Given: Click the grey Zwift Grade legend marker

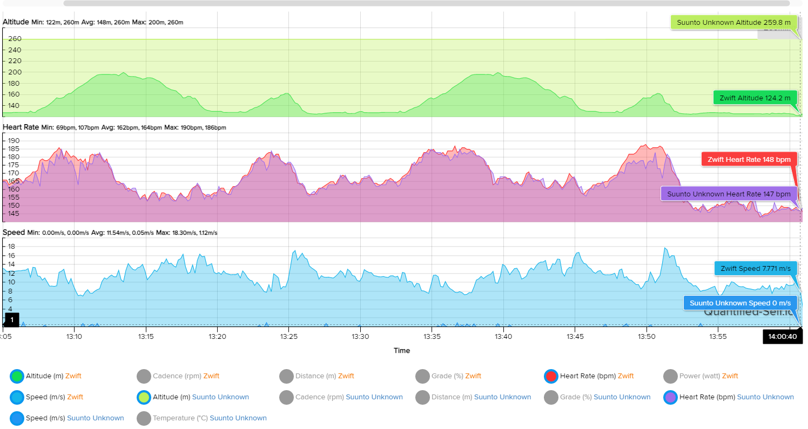Looking at the screenshot, I should [423, 376].
